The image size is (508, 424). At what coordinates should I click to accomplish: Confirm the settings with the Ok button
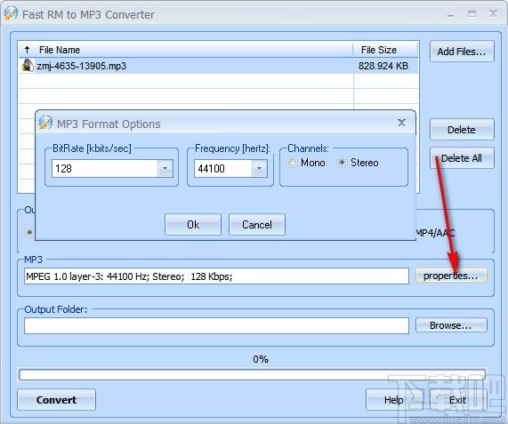[193, 224]
